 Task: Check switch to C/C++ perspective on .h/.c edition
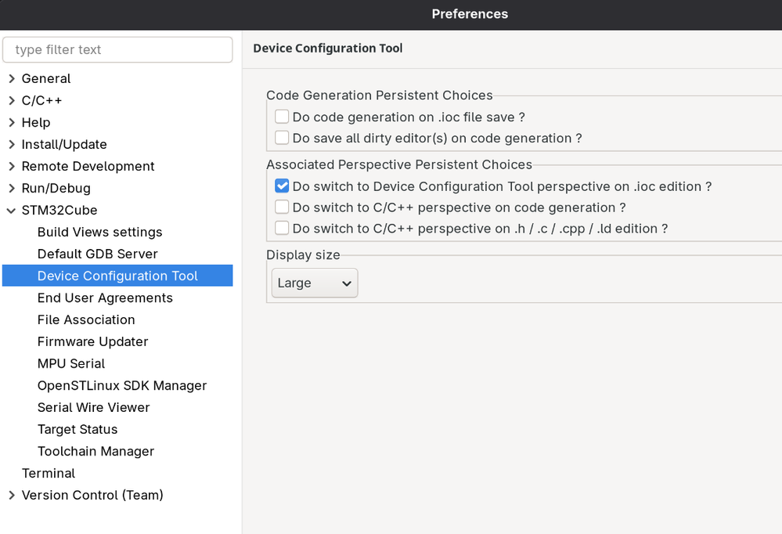[282, 228]
